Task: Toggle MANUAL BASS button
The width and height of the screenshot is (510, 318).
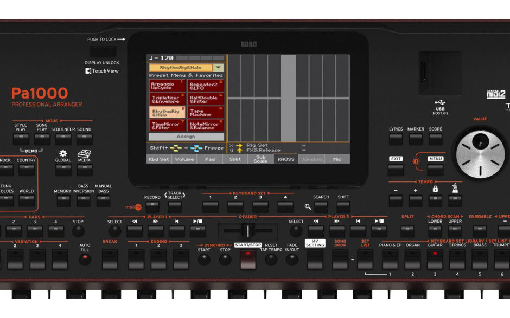Action: (x=104, y=201)
